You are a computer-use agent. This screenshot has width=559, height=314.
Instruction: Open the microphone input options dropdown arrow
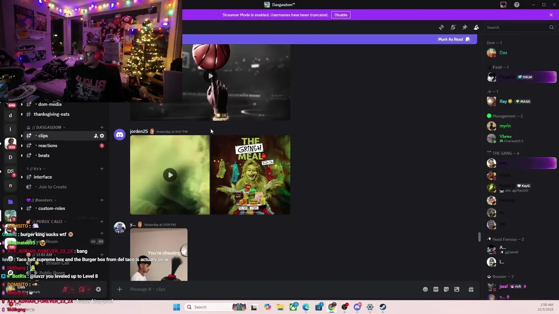[x=72, y=289]
